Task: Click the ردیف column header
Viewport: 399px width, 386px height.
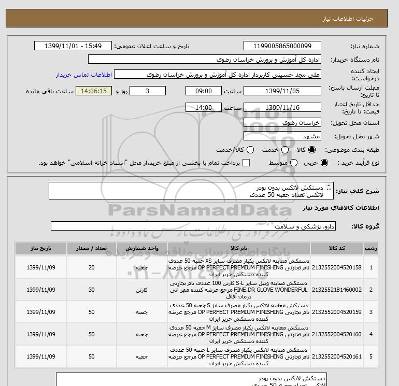Action: coord(371,248)
